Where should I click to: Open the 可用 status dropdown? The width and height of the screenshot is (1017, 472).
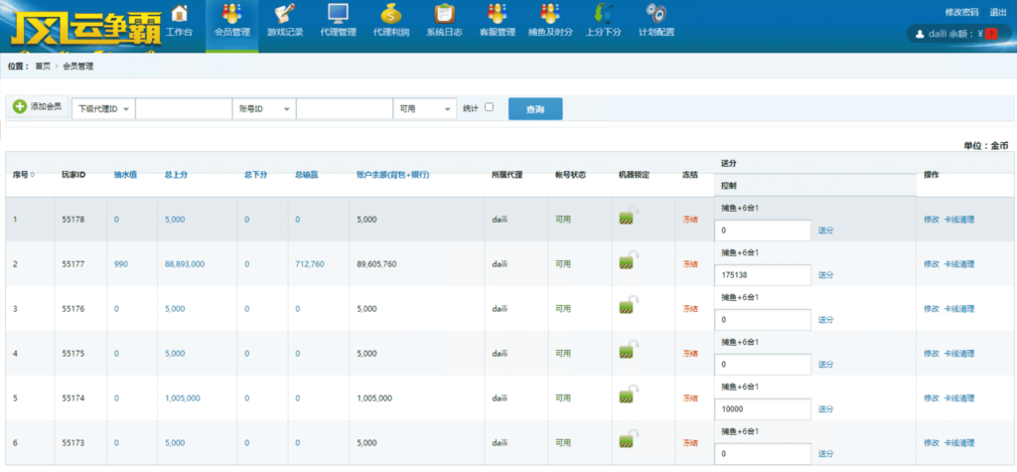coord(424,108)
